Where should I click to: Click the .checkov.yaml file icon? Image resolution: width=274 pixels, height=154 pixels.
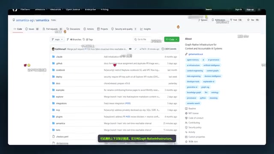click(54, 136)
